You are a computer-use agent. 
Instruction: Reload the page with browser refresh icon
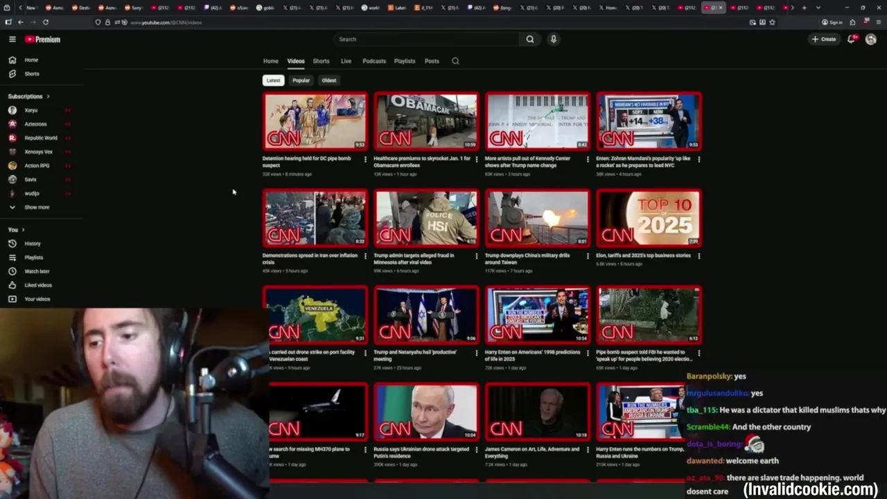coord(46,22)
